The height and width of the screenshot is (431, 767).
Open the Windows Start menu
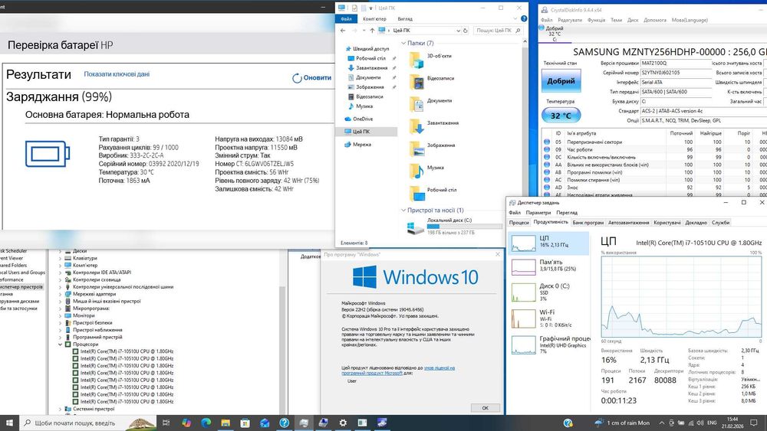[x=9, y=423]
